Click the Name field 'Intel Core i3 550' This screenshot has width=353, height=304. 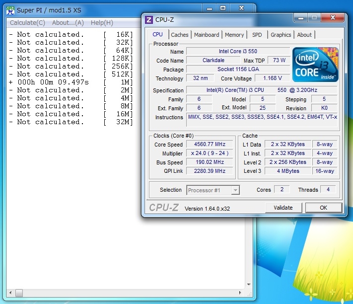coord(238,51)
